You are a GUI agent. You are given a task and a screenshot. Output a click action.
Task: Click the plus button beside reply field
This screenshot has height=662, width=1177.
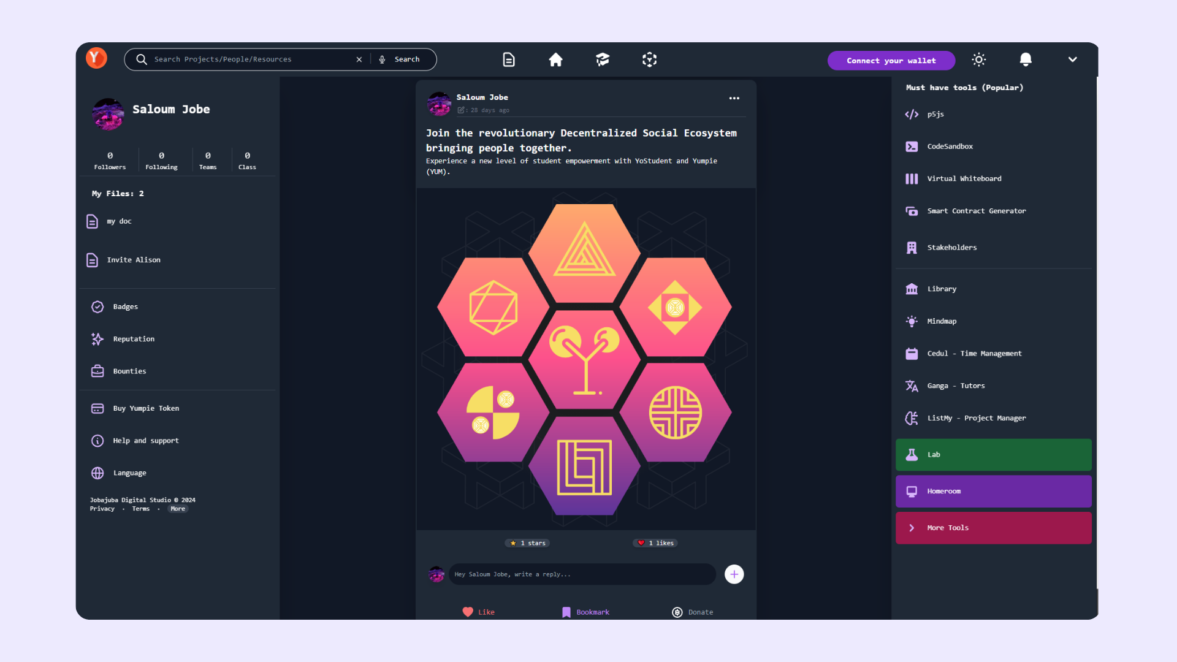(734, 574)
